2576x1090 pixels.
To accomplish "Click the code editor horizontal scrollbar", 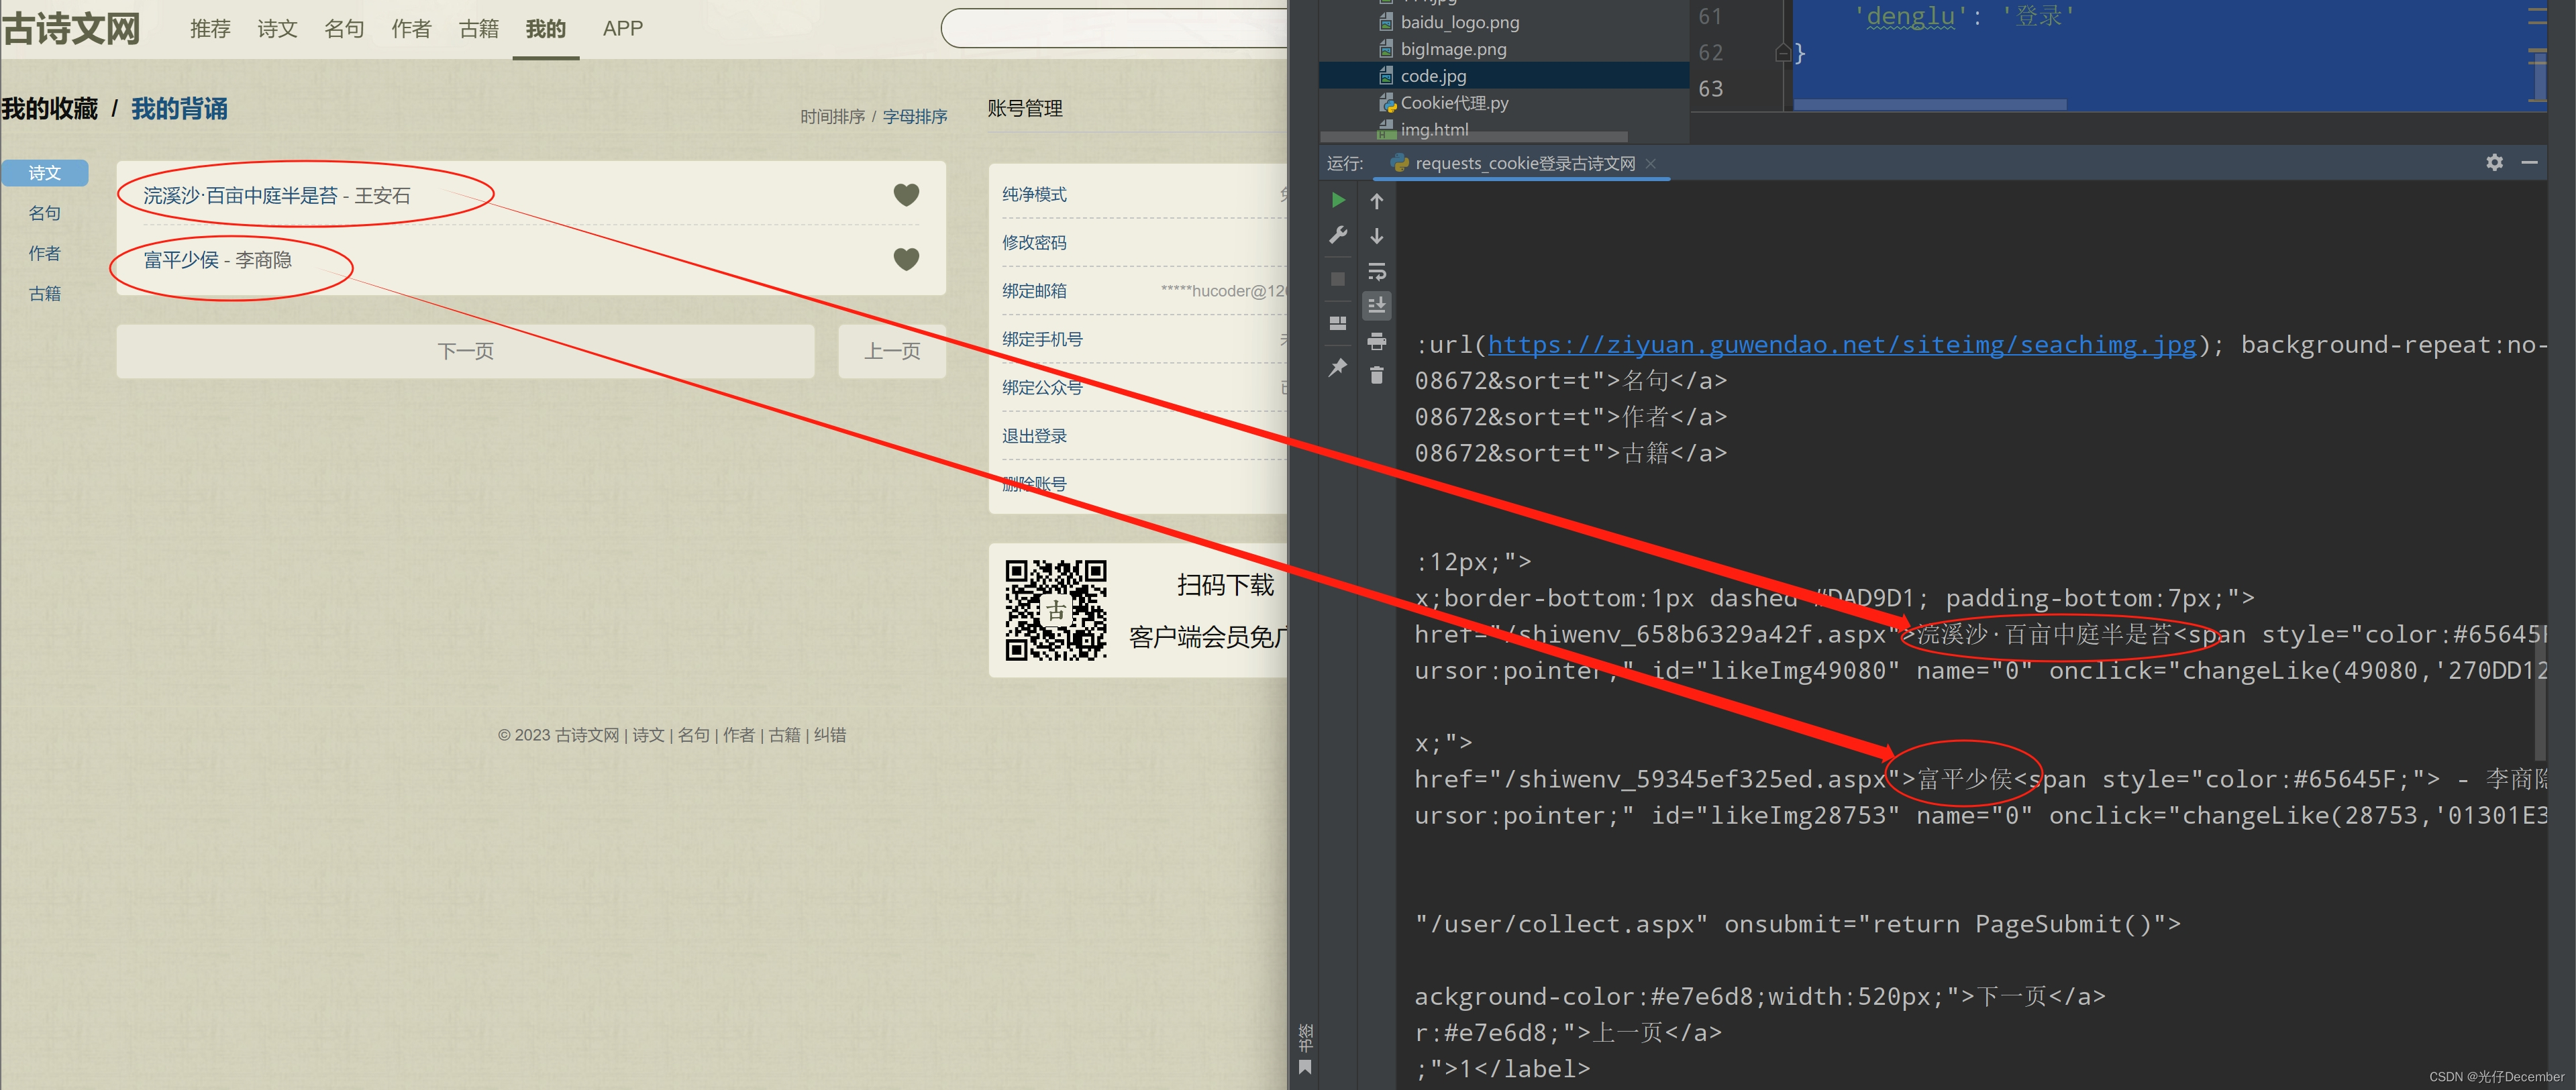I will pos(1930,104).
